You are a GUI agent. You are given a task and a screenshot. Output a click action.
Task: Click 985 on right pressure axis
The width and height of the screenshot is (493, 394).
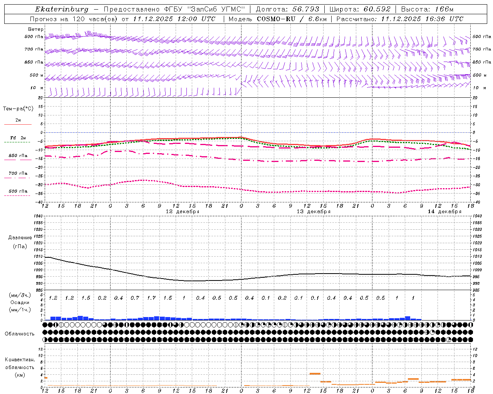pyautogui.click(x=476, y=290)
